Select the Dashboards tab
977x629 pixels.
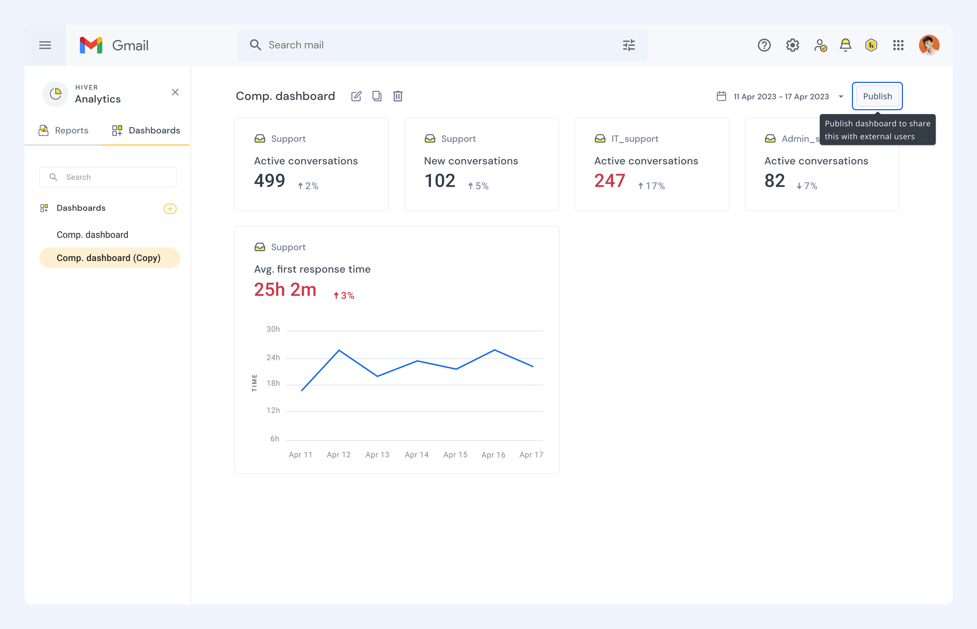tap(146, 130)
